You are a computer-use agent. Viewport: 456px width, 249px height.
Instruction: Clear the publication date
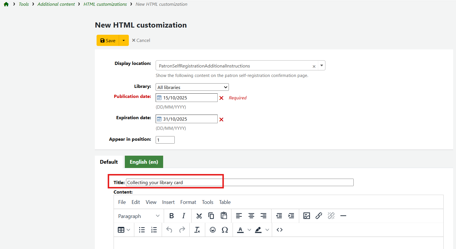221,98
